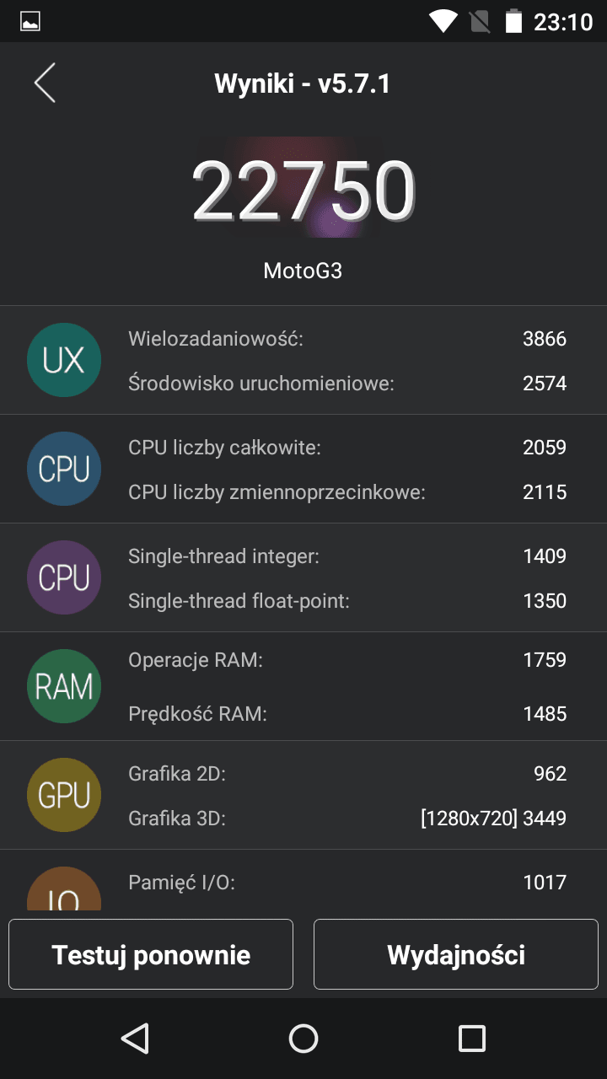Tap the Wyniki - v5.7.1 title
The image size is (607, 1079).
click(303, 83)
